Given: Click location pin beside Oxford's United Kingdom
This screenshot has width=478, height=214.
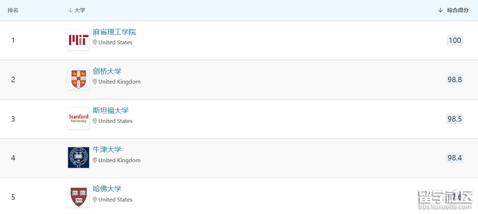Looking at the screenshot, I should pyautogui.click(x=95, y=160).
